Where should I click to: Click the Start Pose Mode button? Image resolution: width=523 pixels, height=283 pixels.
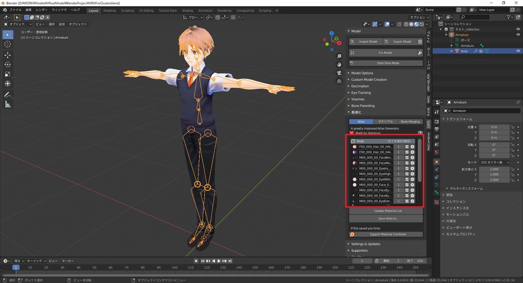pyautogui.click(x=386, y=63)
